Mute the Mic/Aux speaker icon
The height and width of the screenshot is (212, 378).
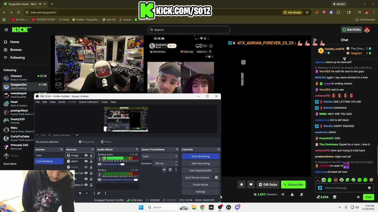pyautogui.click(x=100, y=180)
